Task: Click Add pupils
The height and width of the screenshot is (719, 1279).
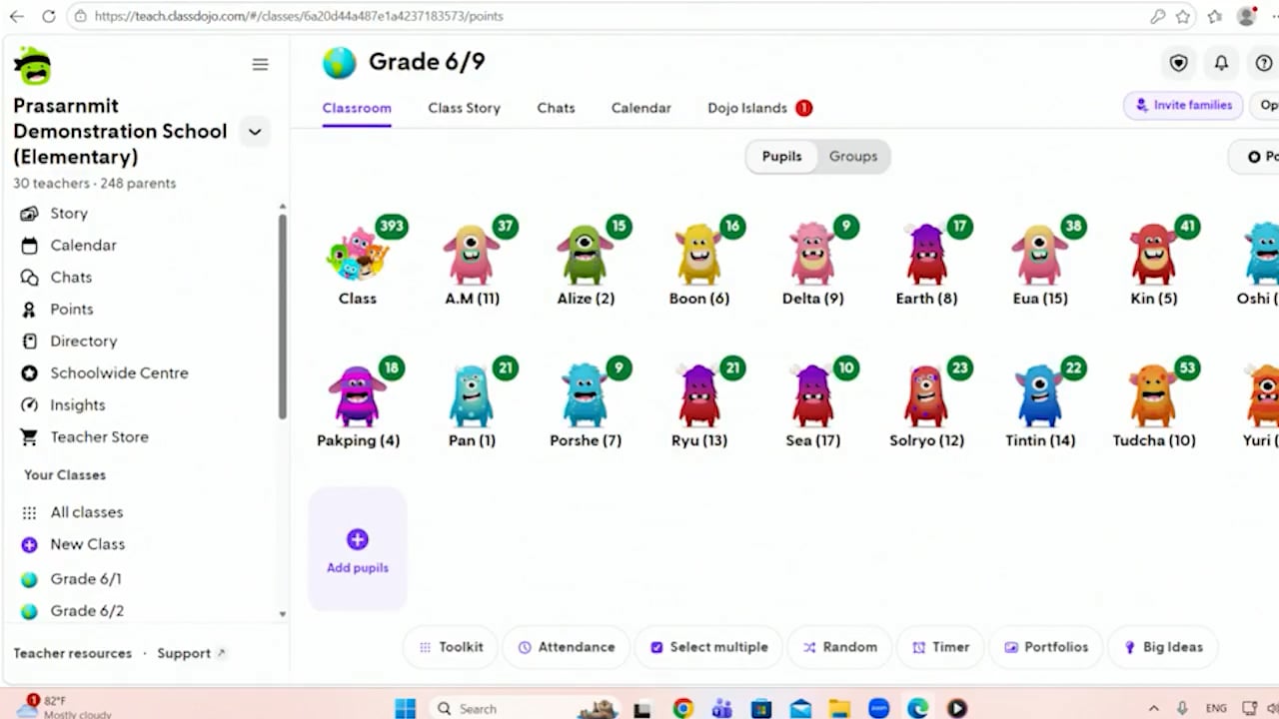Action: [358, 550]
